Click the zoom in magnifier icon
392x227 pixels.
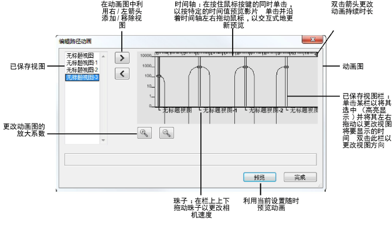point(144,133)
